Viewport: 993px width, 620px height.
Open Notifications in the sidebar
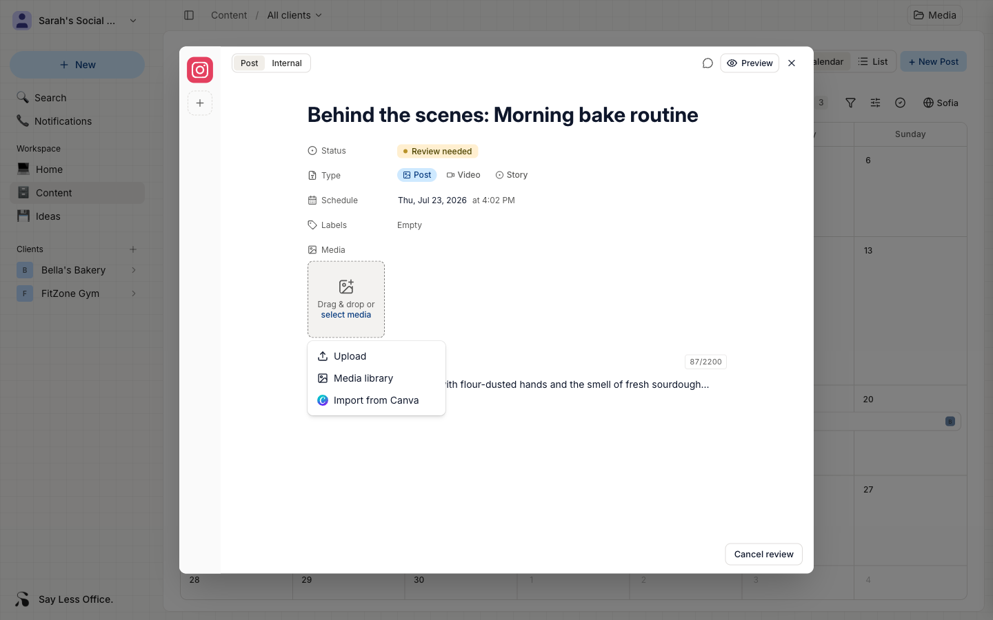77,121
